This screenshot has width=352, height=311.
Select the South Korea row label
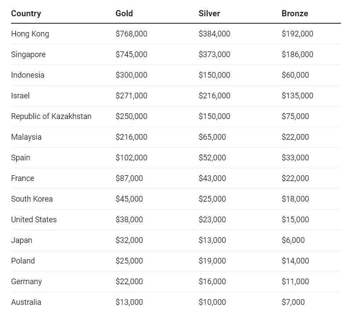(32, 199)
